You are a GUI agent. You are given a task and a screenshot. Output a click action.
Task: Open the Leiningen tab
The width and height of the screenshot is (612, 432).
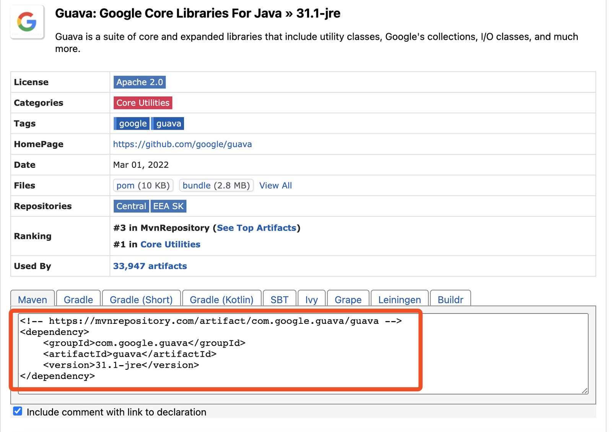click(x=400, y=299)
